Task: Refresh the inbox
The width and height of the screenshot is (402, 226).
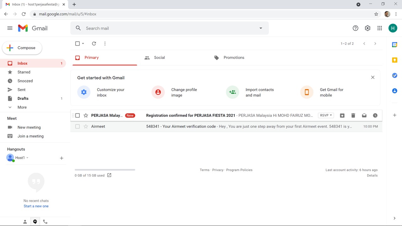Action: click(x=94, y=44)
